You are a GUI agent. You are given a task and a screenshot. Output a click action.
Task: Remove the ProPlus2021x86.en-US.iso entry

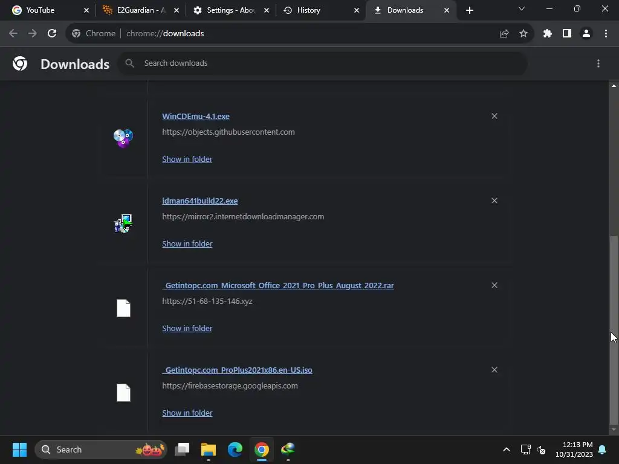[494, 370]
